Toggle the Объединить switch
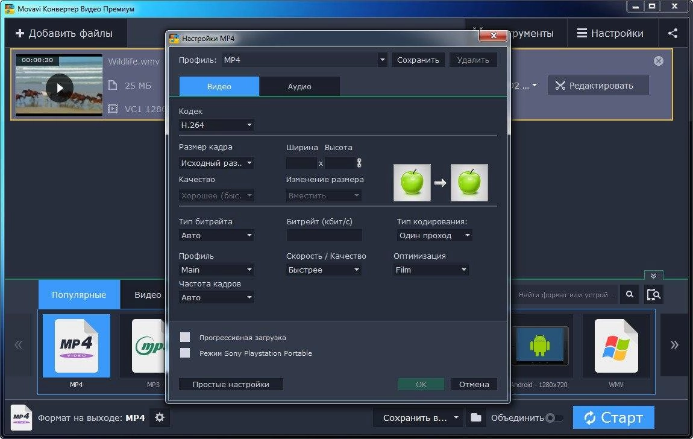Screen dimensions: 693x439 [554, 418]
